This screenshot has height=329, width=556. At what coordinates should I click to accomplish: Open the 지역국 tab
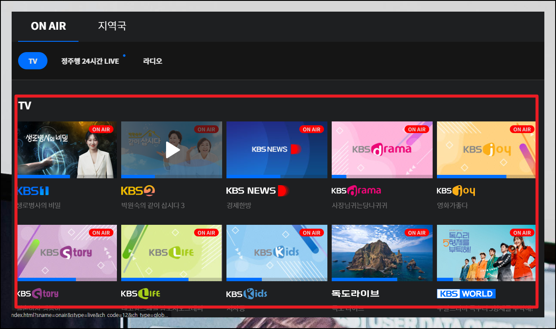point(112,26)
